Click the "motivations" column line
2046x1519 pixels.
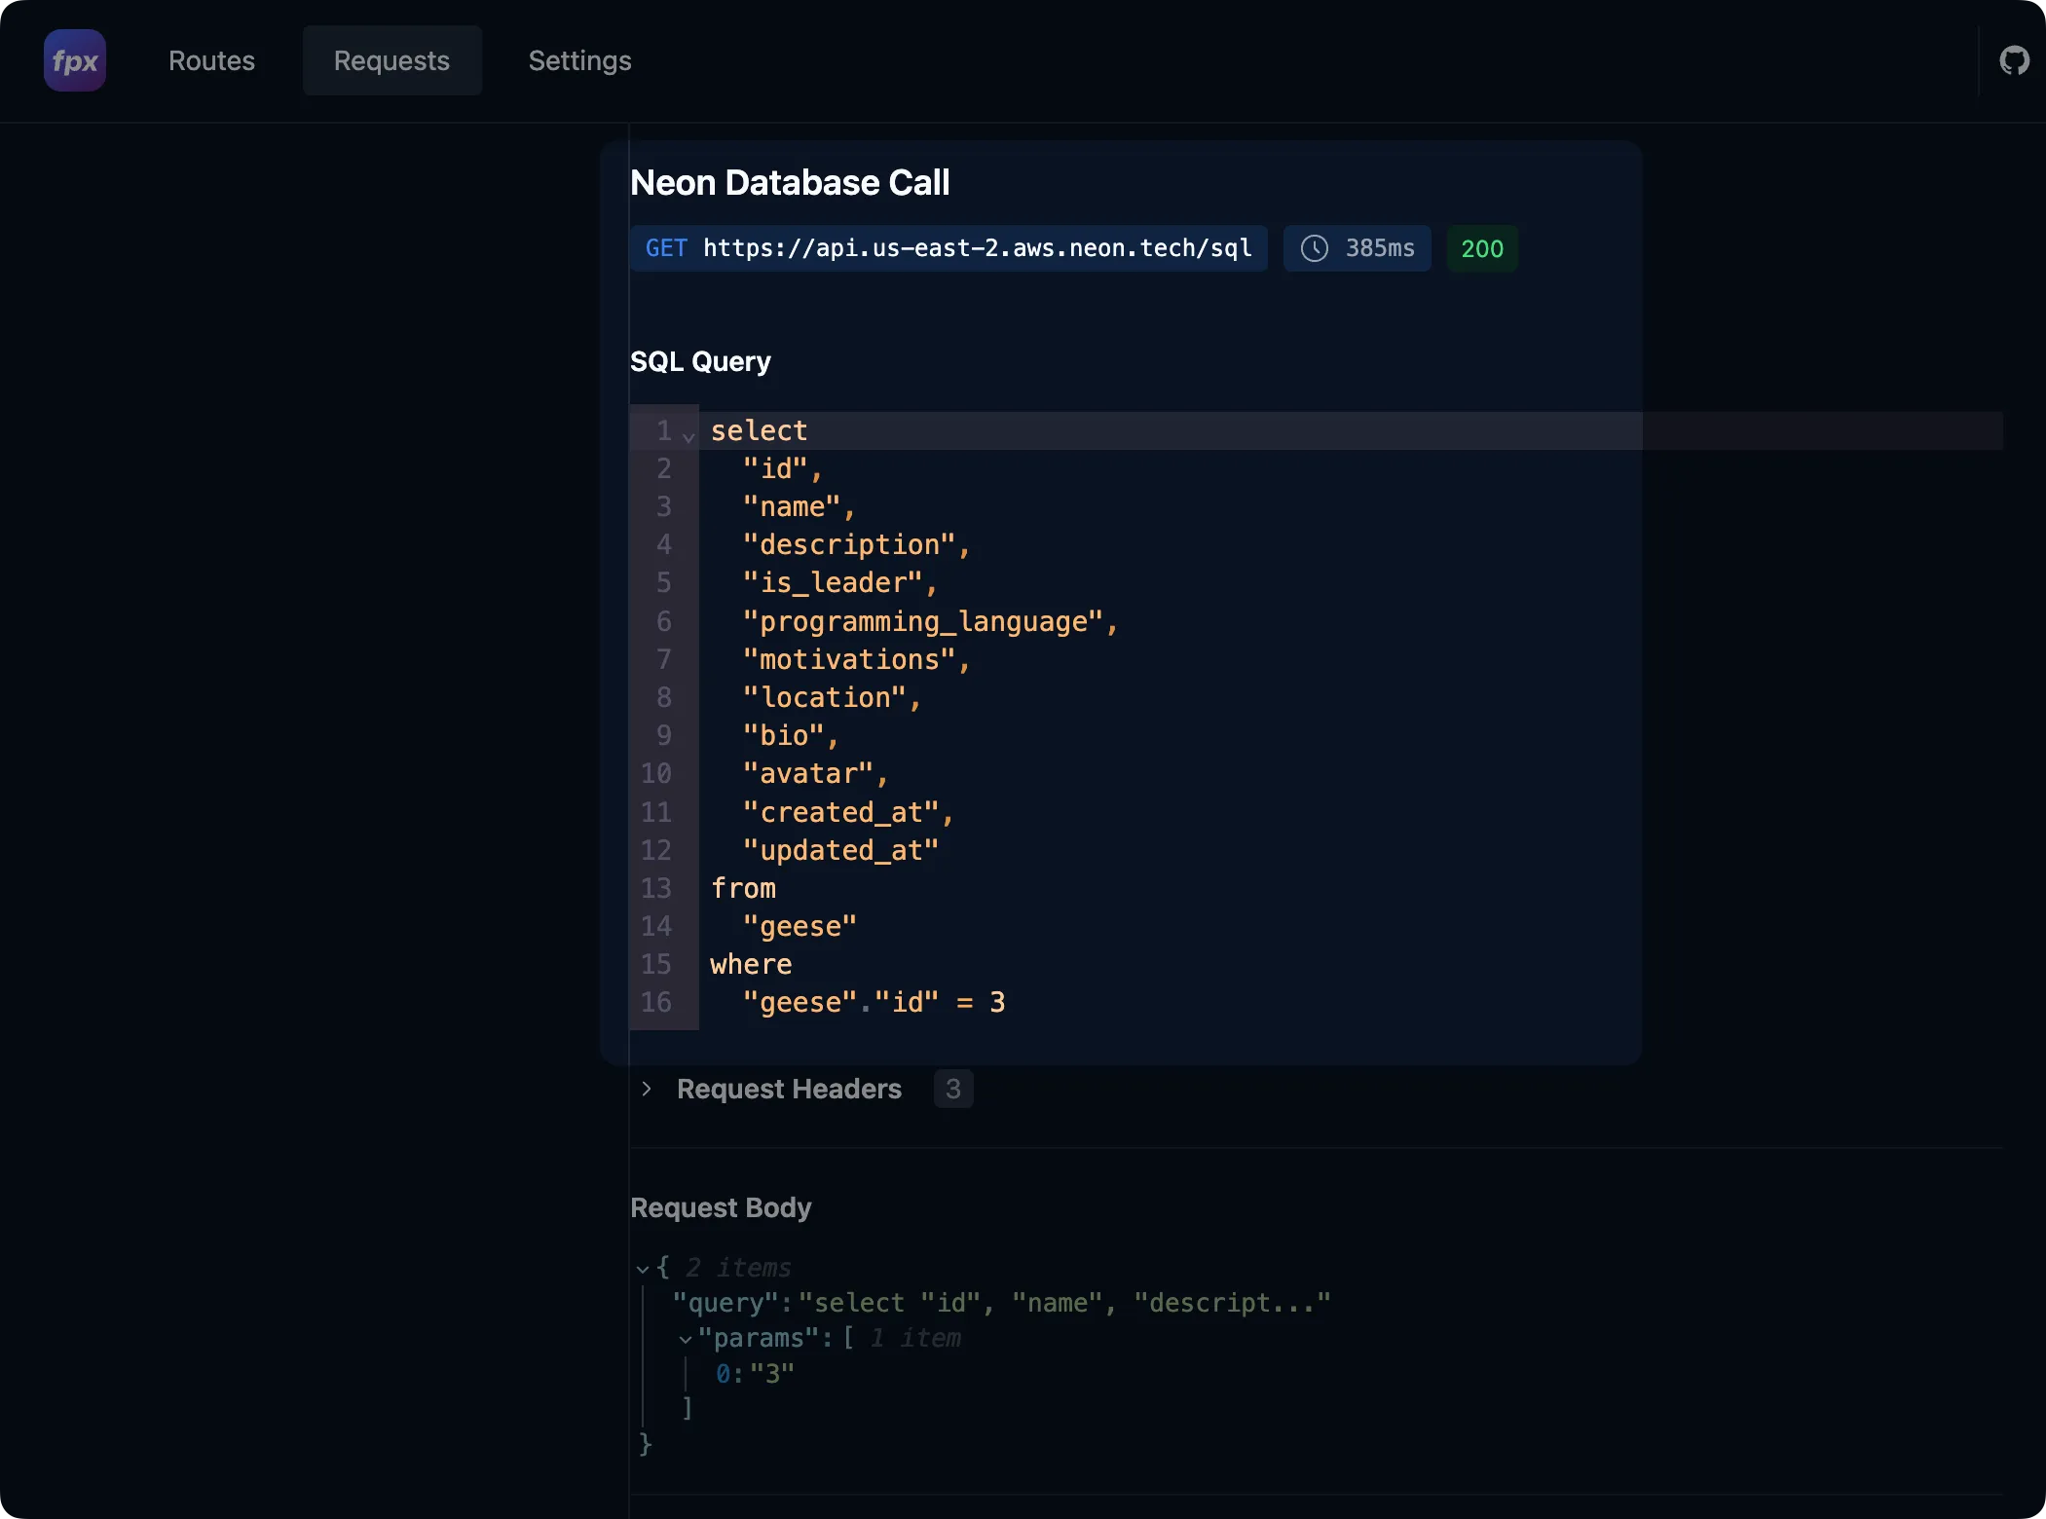tap(856, 659)
